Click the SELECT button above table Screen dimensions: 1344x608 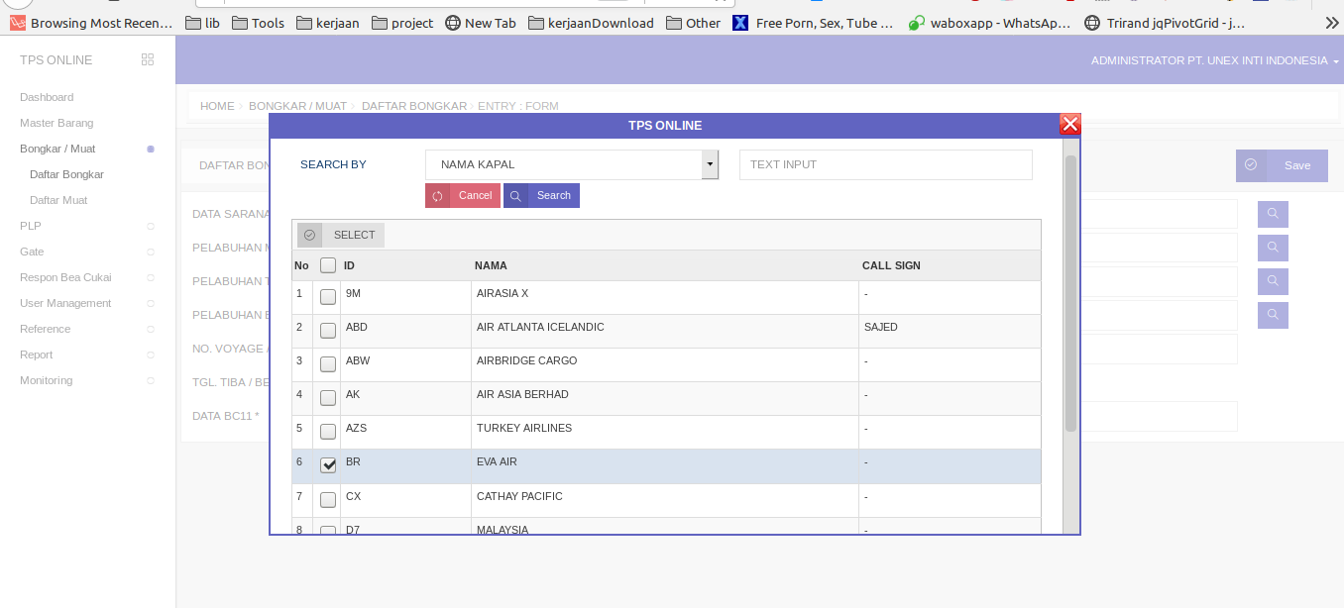(341, 235)
